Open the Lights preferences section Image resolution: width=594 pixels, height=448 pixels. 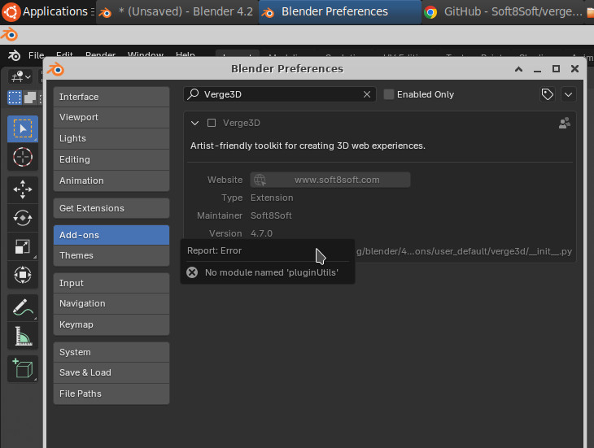click(111, 138)
